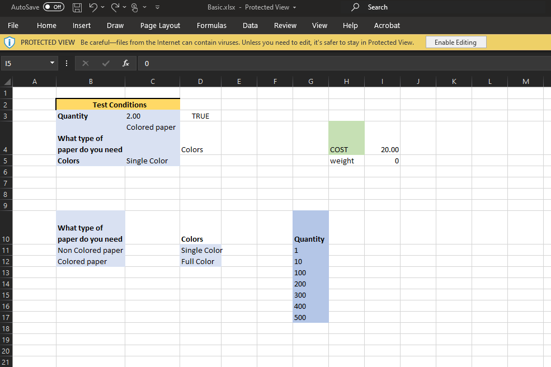Open the Name Box dropdown arrow
Screen dimensions: 551x367
pos(53,63)
